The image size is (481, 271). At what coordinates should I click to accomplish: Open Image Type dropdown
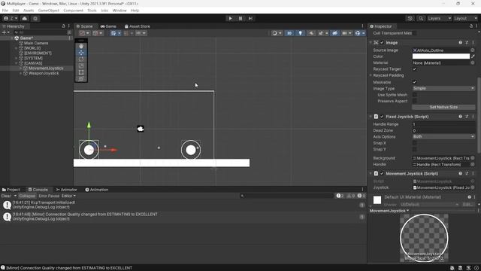[443, 89]
